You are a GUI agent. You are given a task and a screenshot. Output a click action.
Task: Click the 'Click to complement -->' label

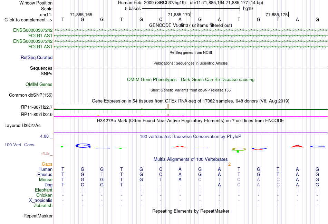click(28, 20)
